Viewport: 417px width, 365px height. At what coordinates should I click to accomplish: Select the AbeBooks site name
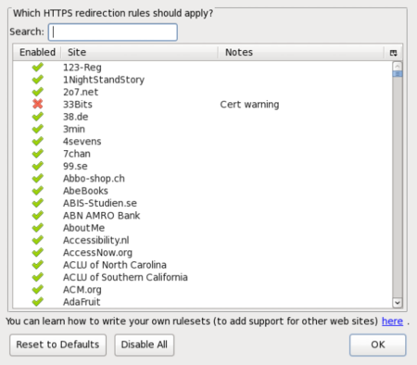coord(85,191)
